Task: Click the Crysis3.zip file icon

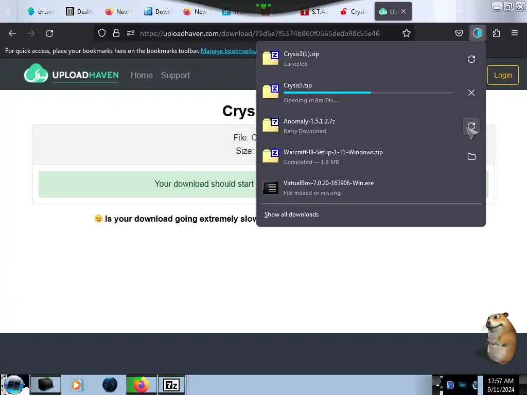Action: 271,92
